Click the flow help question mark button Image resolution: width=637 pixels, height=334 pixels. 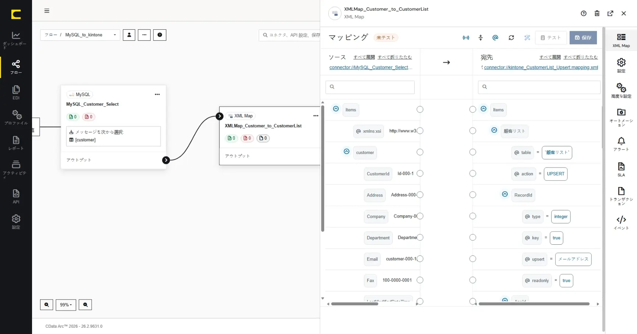click(x=160, y=35)
